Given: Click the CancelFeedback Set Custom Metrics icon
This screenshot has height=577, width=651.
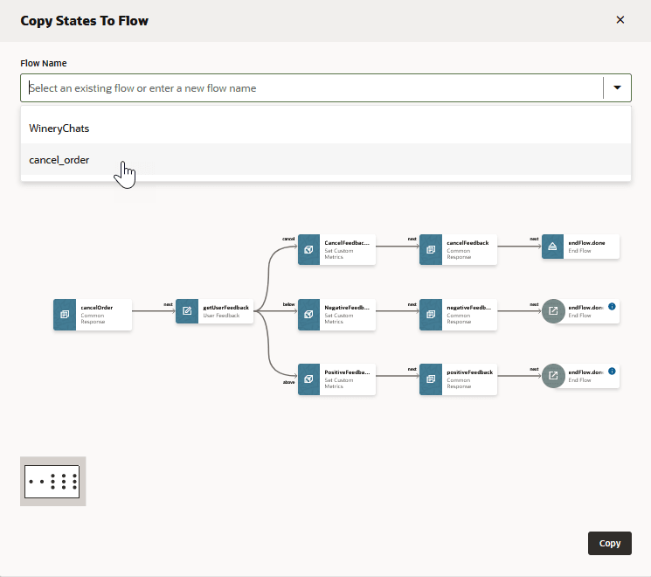Looking at the screenshot, I should click(309, 248).
